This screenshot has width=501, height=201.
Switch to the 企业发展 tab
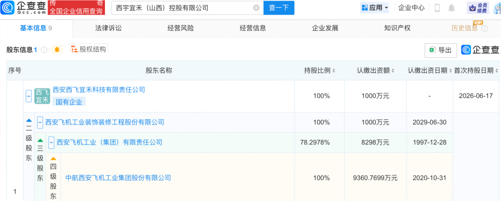[x=325, y=28]
